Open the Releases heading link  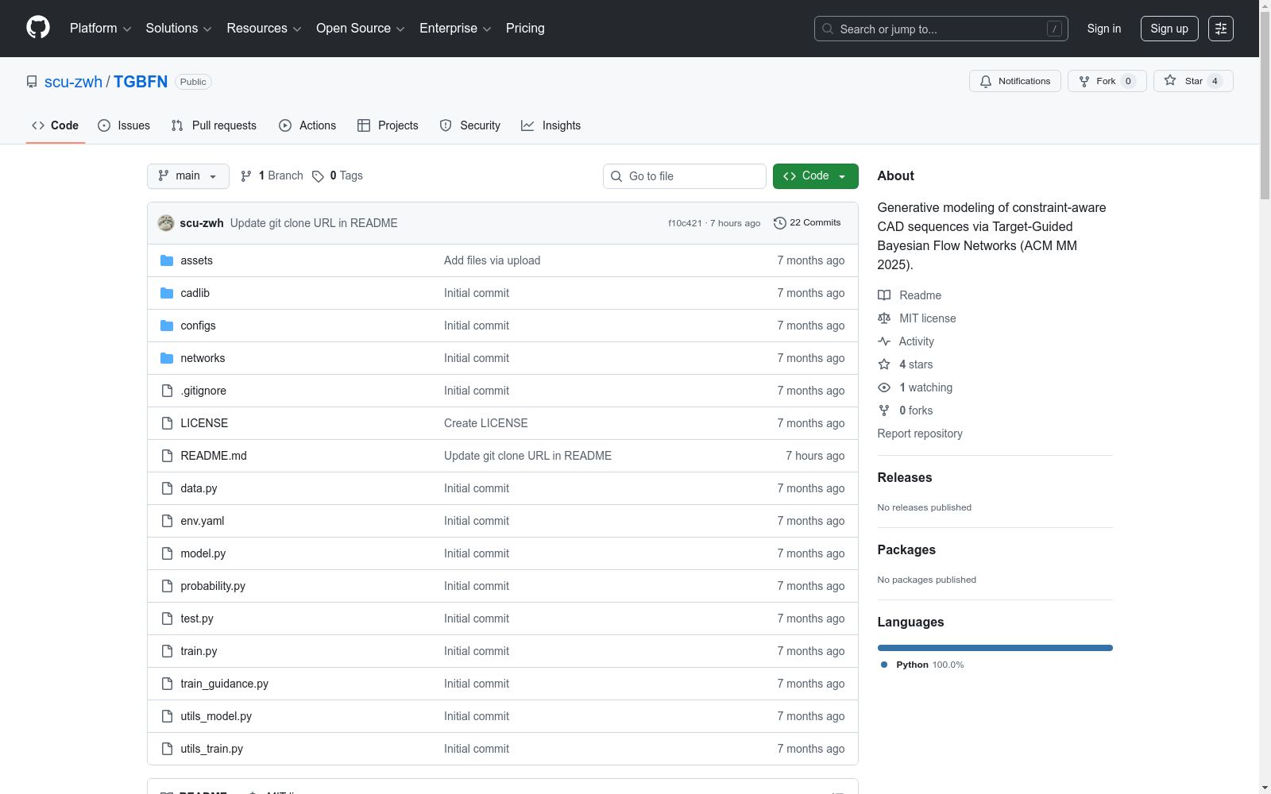click(905, 477)
